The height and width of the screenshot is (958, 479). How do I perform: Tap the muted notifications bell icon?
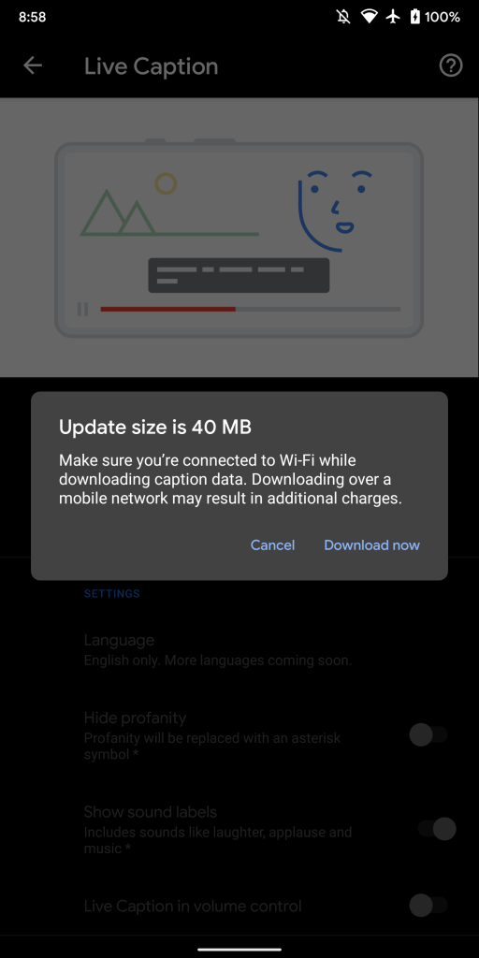(343, 17)
